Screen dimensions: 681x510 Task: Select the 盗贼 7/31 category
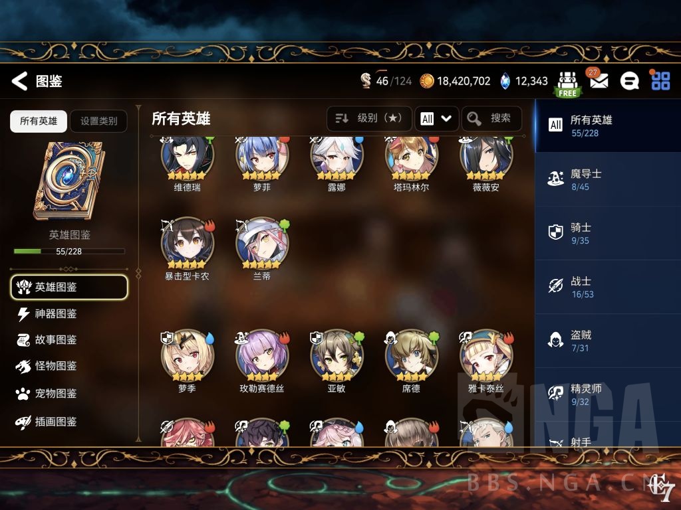click(x=608, y=341)
